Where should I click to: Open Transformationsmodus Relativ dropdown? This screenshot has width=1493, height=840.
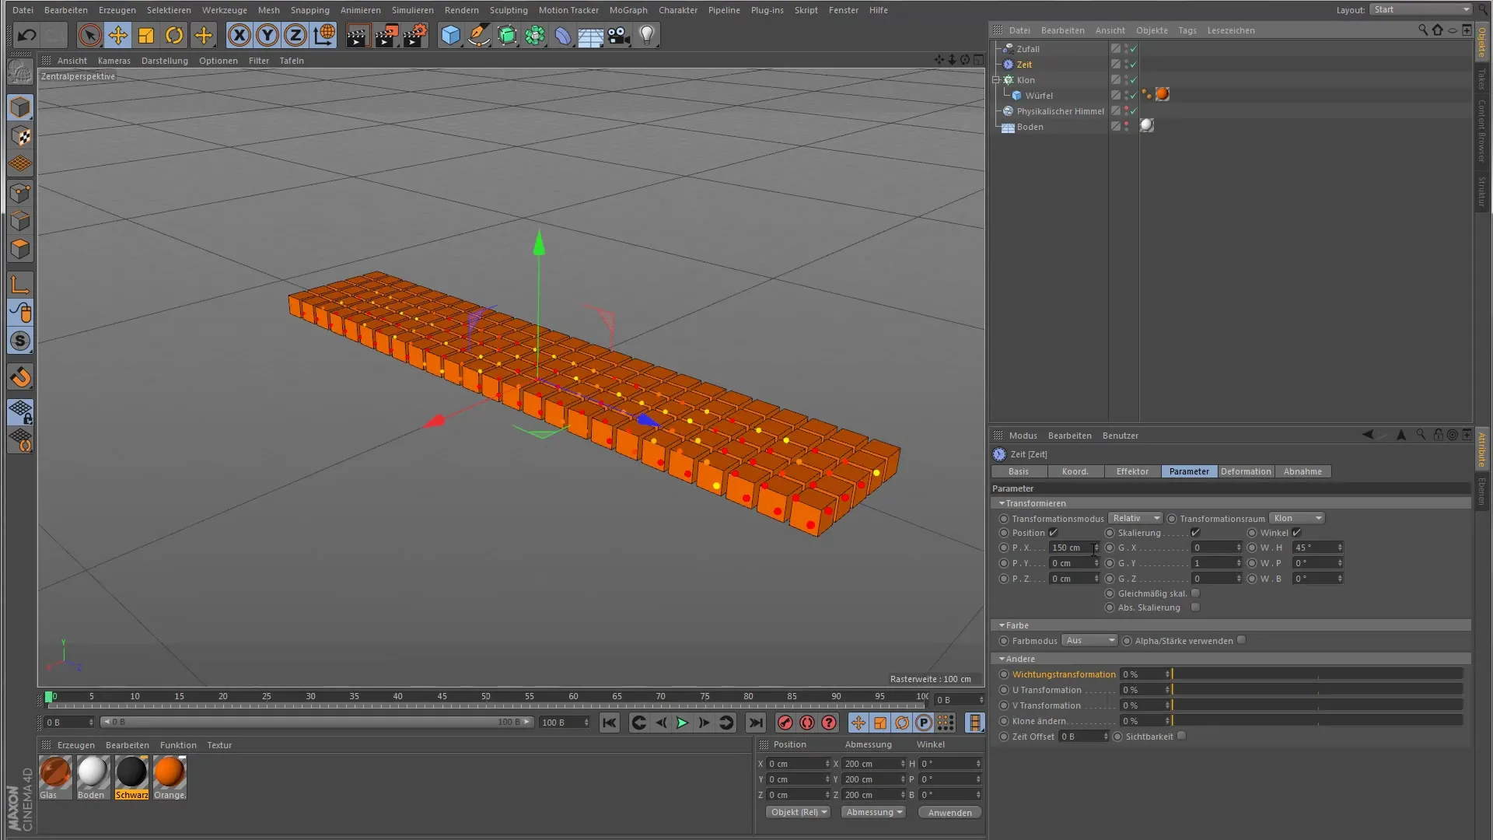click(x=1135, y=518)
